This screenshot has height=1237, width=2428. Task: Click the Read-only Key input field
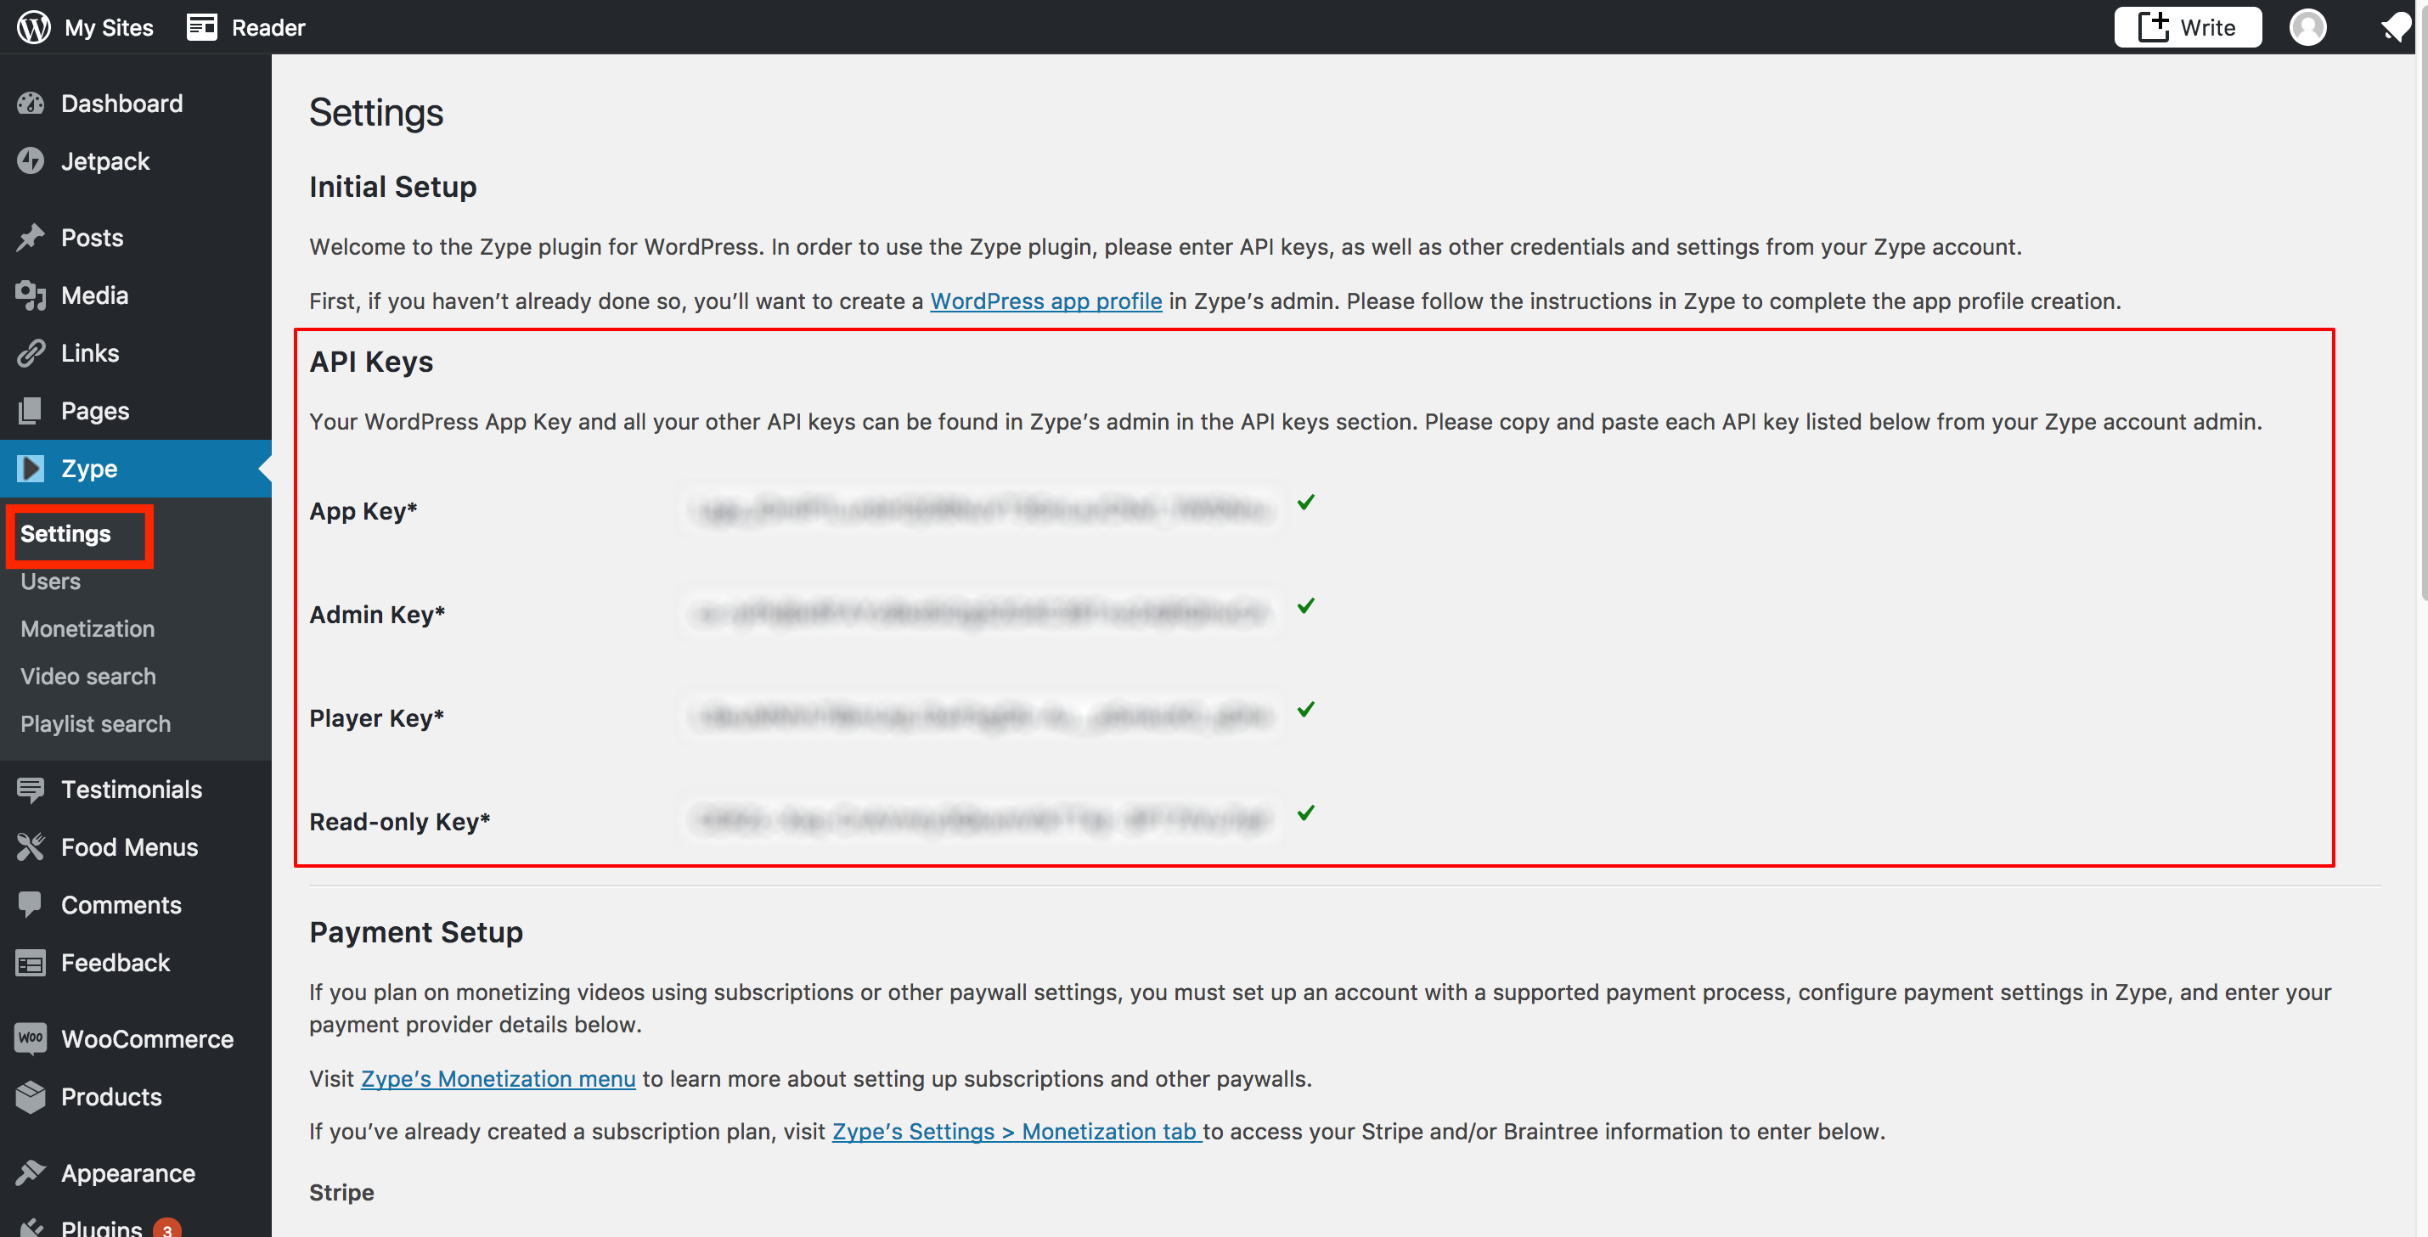pos(980,821)
